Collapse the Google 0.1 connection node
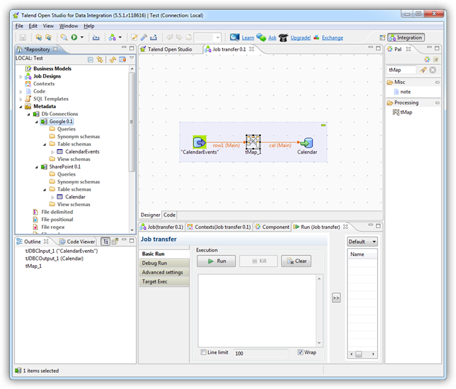Viewport: 456px width, 389px height. pos(36,121)
